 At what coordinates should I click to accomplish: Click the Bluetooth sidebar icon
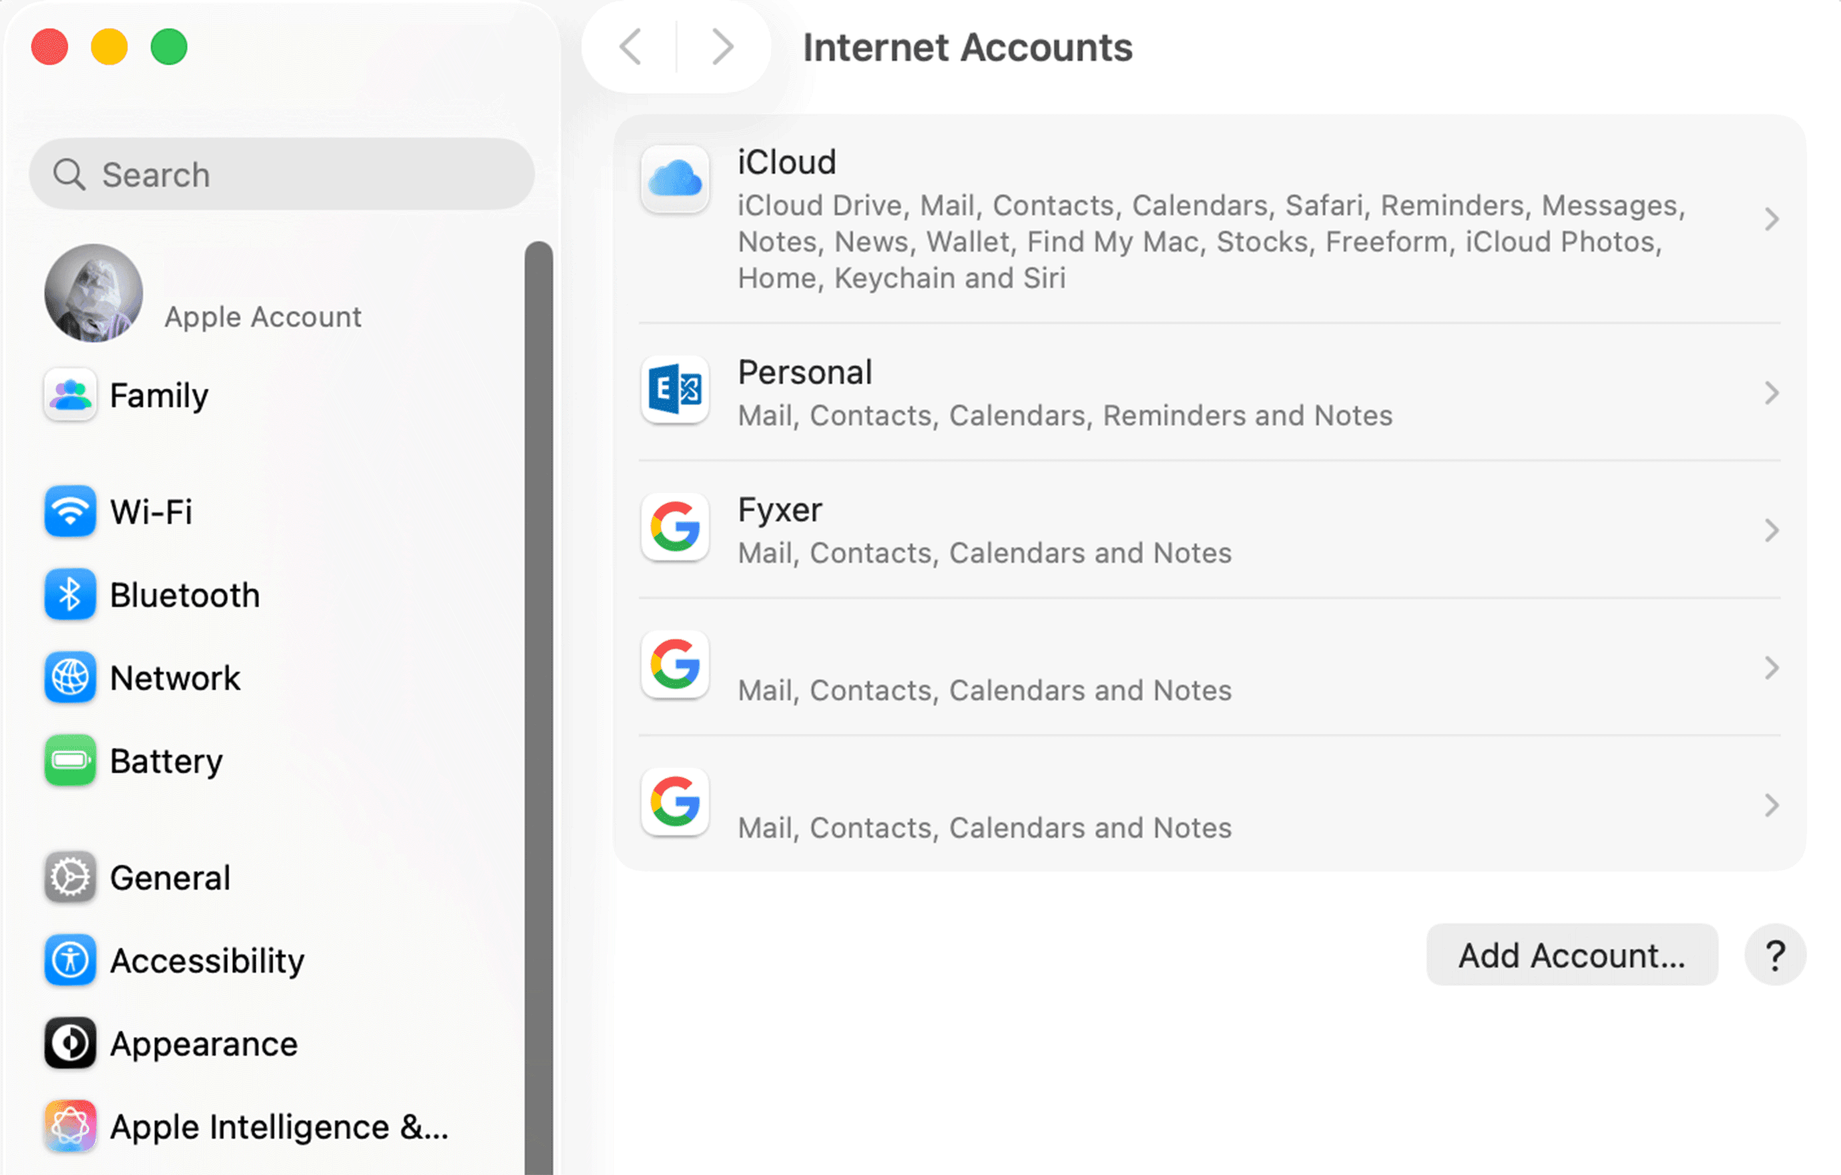(x=71, y=594)
